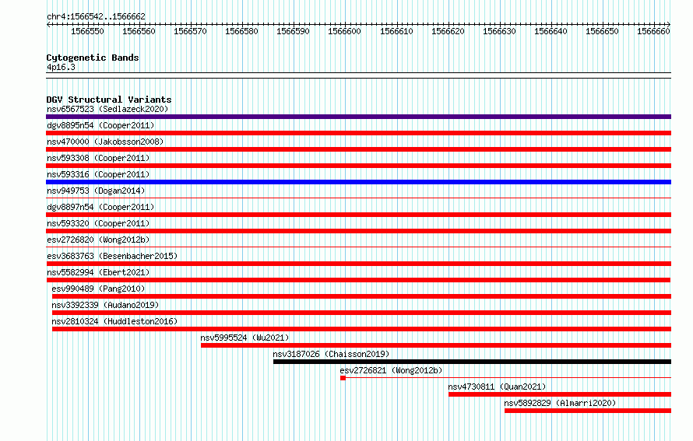Click ruler position 1566550
This screenshot has height=441, width=693.
87,31
